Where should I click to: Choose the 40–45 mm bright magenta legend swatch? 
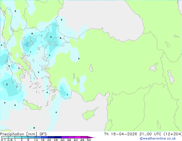click(78, 137)
